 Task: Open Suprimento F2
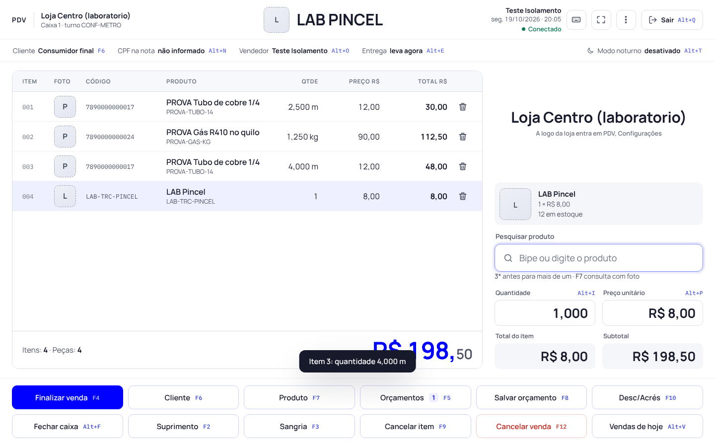183,426
